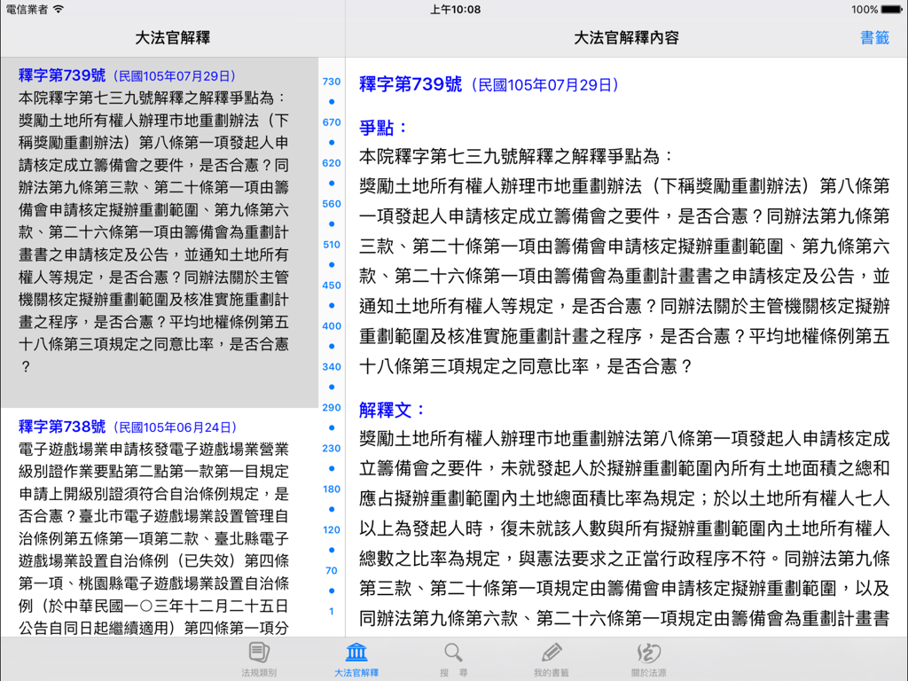The width and height of the screenshot is (908, 681).
Task: Tap index number 560 in the side index
Action: coord(330,203)
